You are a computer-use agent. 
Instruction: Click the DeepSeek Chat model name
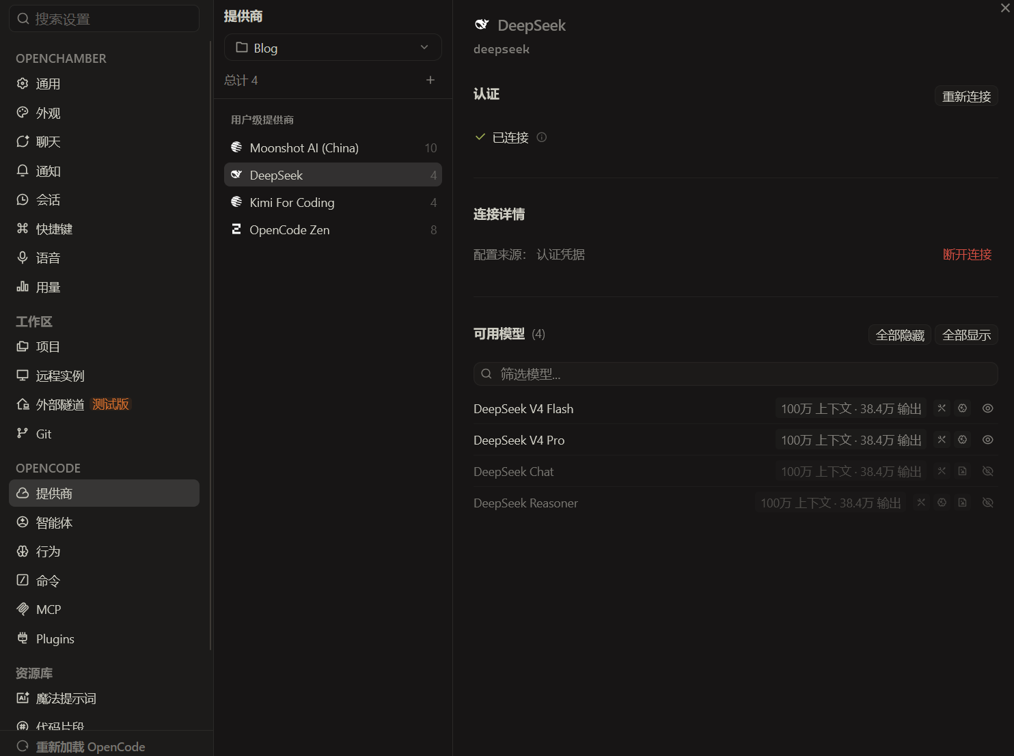(x=514, y=472)
